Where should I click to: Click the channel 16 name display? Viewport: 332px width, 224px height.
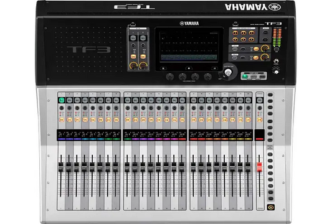182,135
